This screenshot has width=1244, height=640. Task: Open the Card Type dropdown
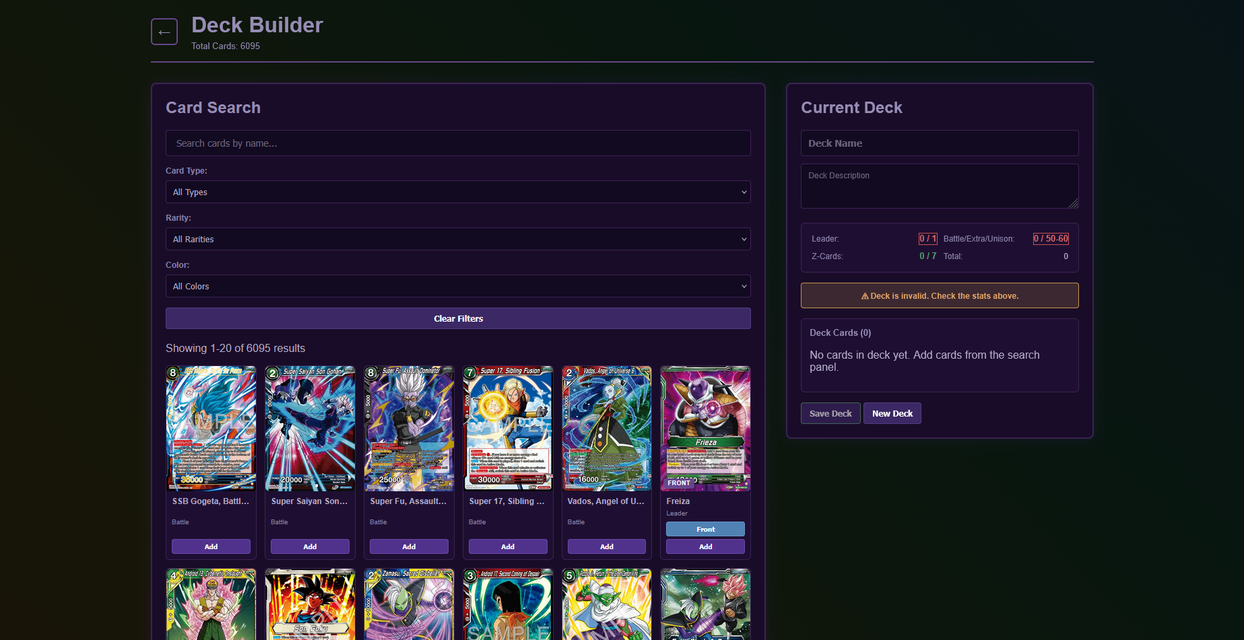[458, 192]
